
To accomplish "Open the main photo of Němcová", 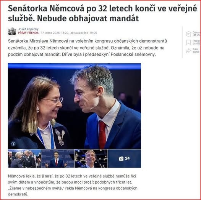I will coord(75,106).
